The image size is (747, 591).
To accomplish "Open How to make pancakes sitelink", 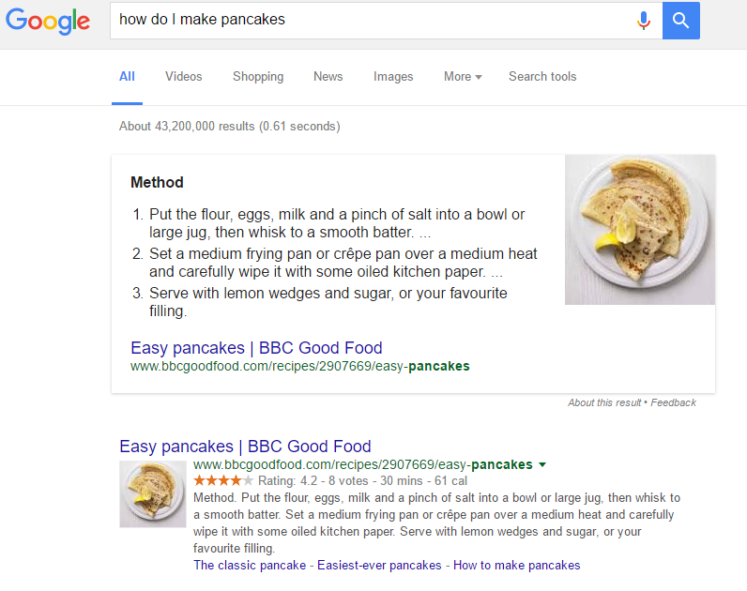I will click(517, 566).
